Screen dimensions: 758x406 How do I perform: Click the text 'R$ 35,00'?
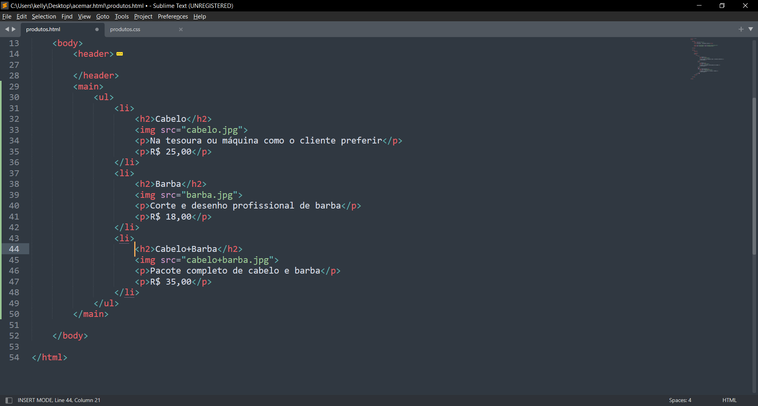click(171, 282)
